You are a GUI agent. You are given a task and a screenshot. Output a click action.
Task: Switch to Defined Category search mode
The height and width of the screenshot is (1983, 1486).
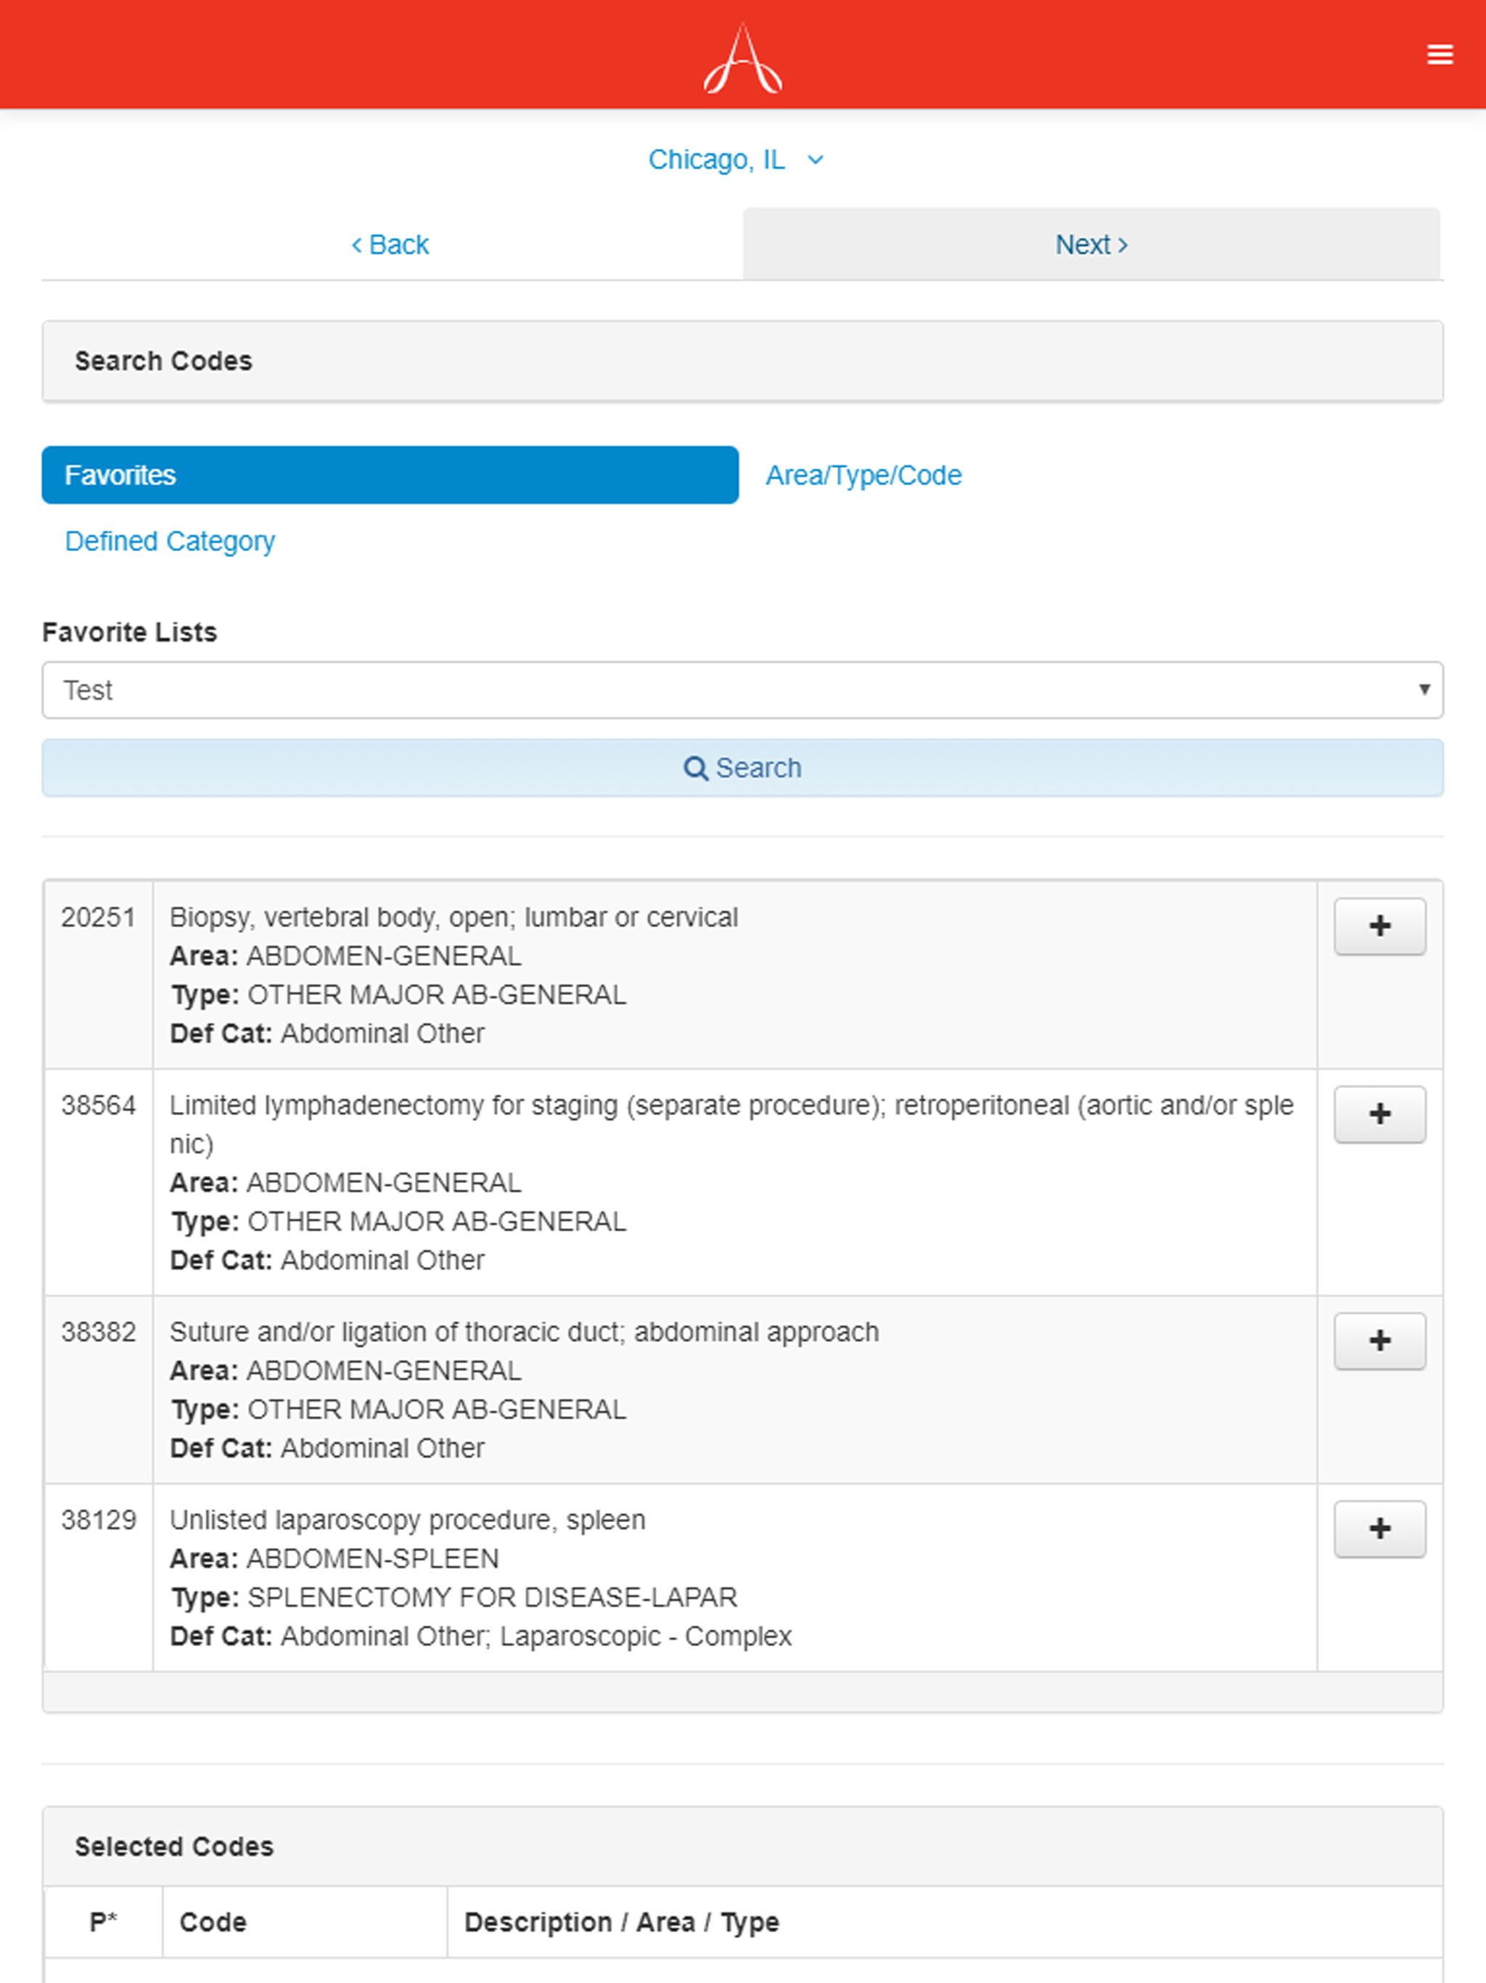[x=169, y=541]
